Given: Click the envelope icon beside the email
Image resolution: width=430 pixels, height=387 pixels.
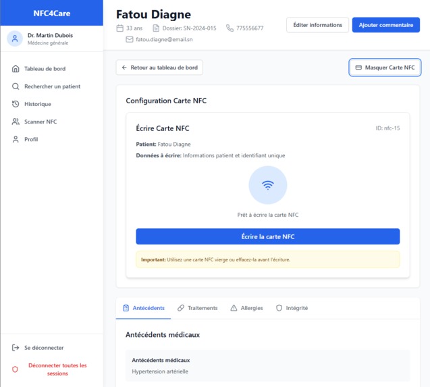Looking at the screenshot, I should click(x=129, y=40).
